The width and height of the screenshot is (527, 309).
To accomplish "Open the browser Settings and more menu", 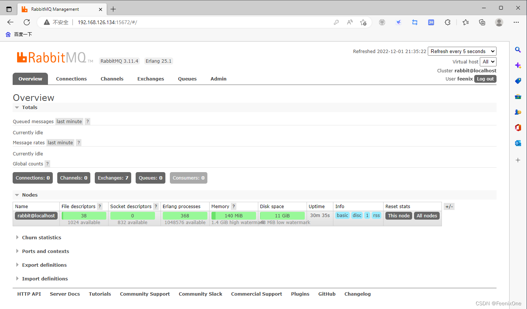I will (x=516, y=22).
